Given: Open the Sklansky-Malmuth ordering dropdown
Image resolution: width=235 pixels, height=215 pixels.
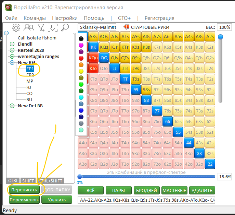Looking at the screenshot, I should click(97, 27).
